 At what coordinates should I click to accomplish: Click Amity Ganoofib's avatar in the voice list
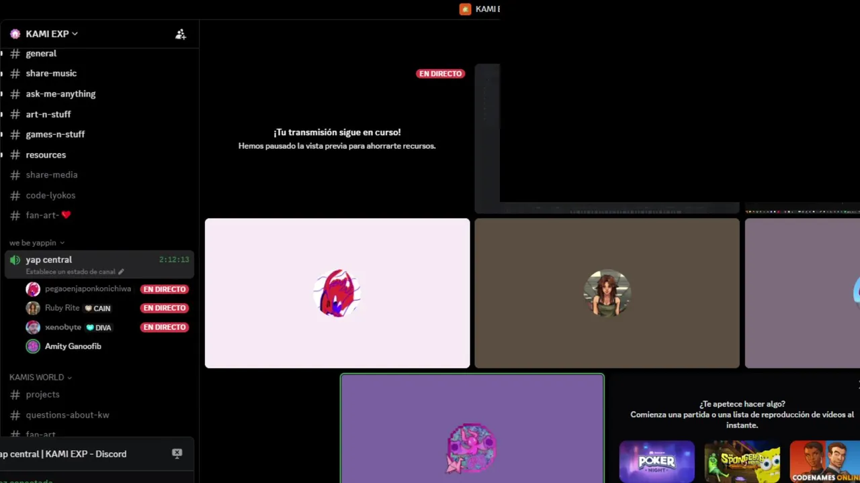pyautogui.click(x=33, y=346)
